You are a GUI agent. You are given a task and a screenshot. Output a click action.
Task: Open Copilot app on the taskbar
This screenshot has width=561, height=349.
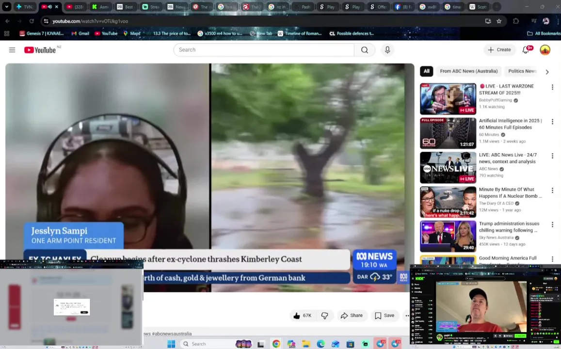pos(291,344)
